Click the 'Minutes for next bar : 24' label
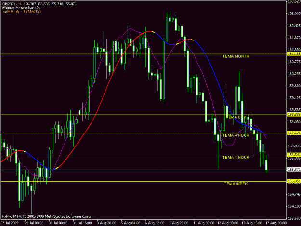This screenshot has height=226, width=301. (22, 8)
